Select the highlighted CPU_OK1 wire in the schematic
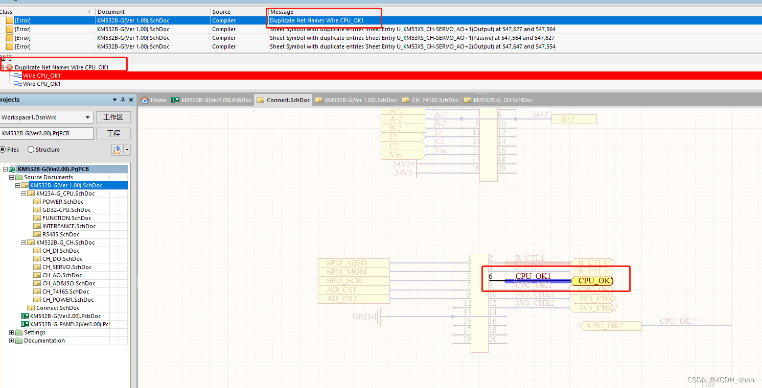Image resolution: width=762 pixels, height=388 pixels. pos(537,281)
